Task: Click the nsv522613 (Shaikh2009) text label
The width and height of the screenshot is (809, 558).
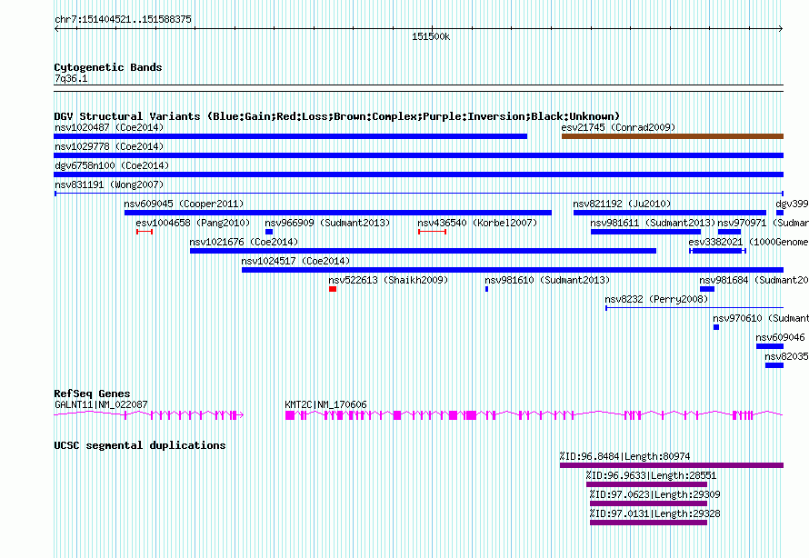Action: click(388, 280)
